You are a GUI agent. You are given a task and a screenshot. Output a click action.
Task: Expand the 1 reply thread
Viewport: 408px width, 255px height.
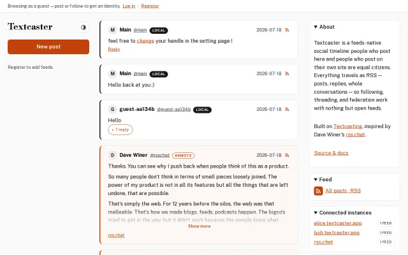click(x=120, y=129)
